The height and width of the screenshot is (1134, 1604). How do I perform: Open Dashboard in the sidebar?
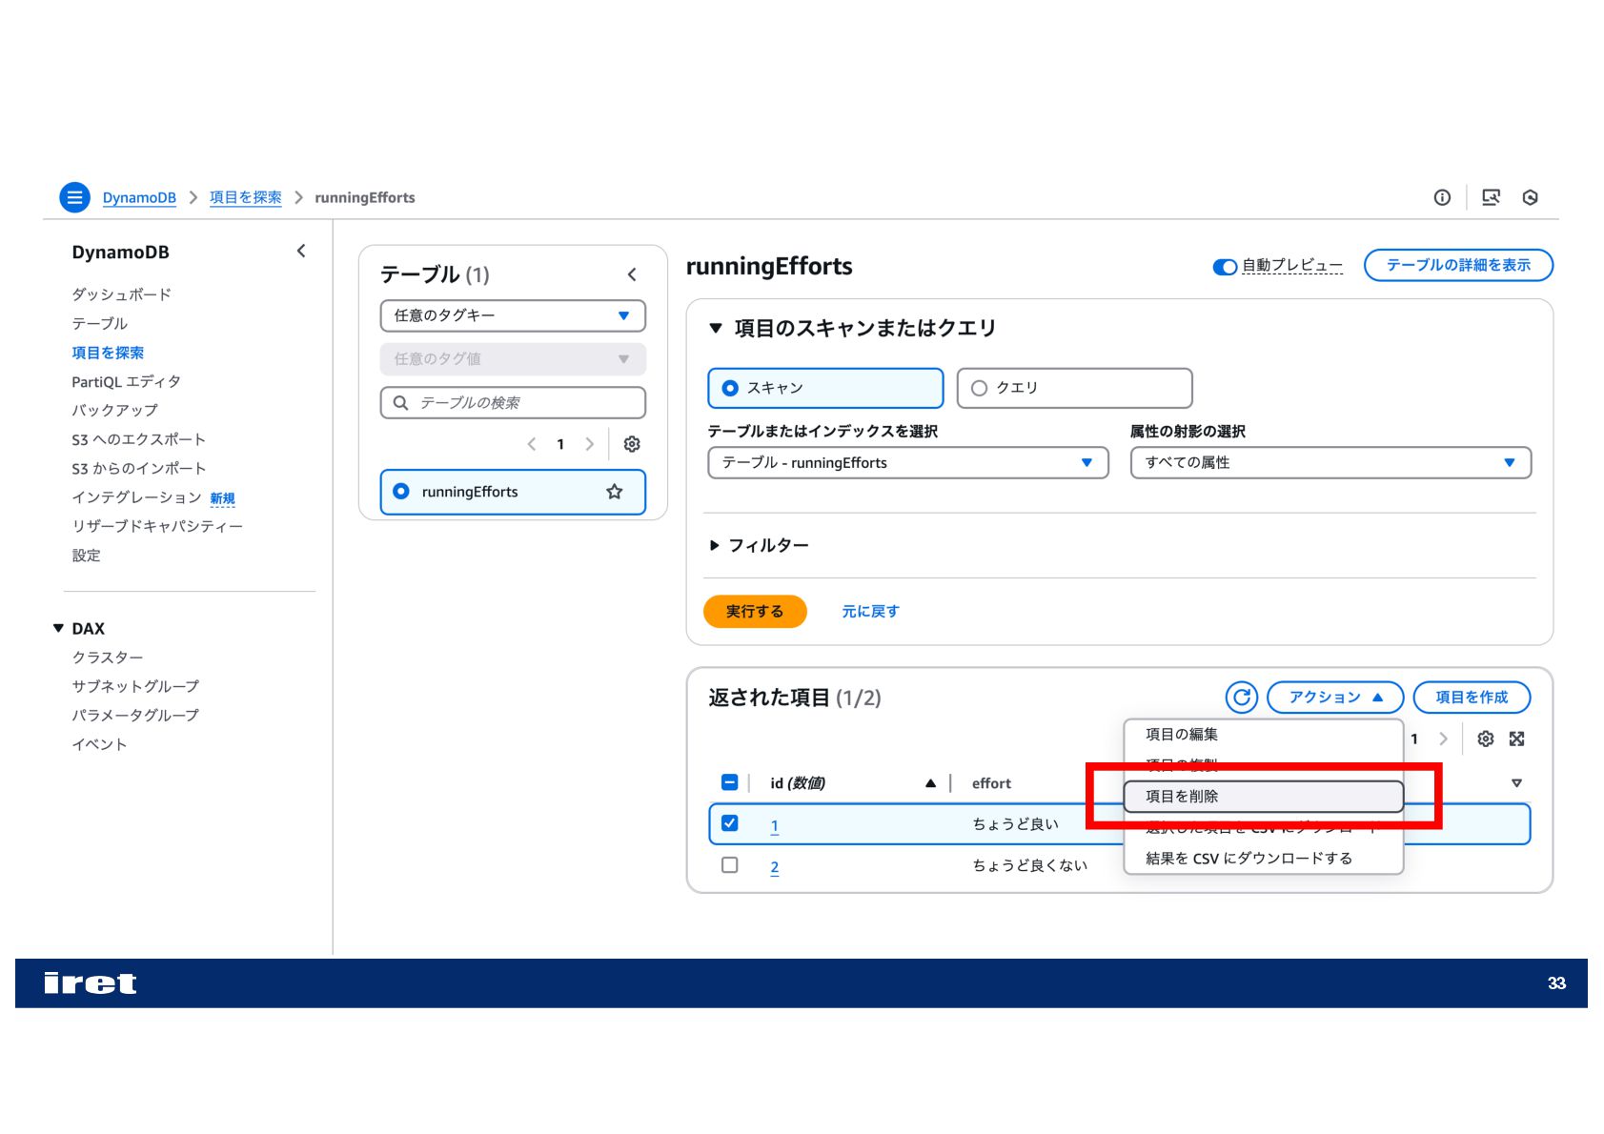point(122,294)
